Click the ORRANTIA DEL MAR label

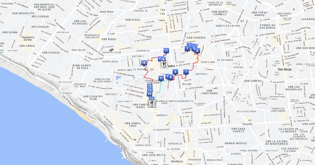(80, 85)
